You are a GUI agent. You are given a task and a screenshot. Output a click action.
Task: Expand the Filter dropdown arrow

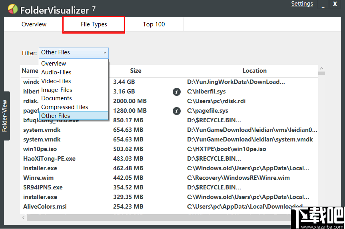pos(105,53)
